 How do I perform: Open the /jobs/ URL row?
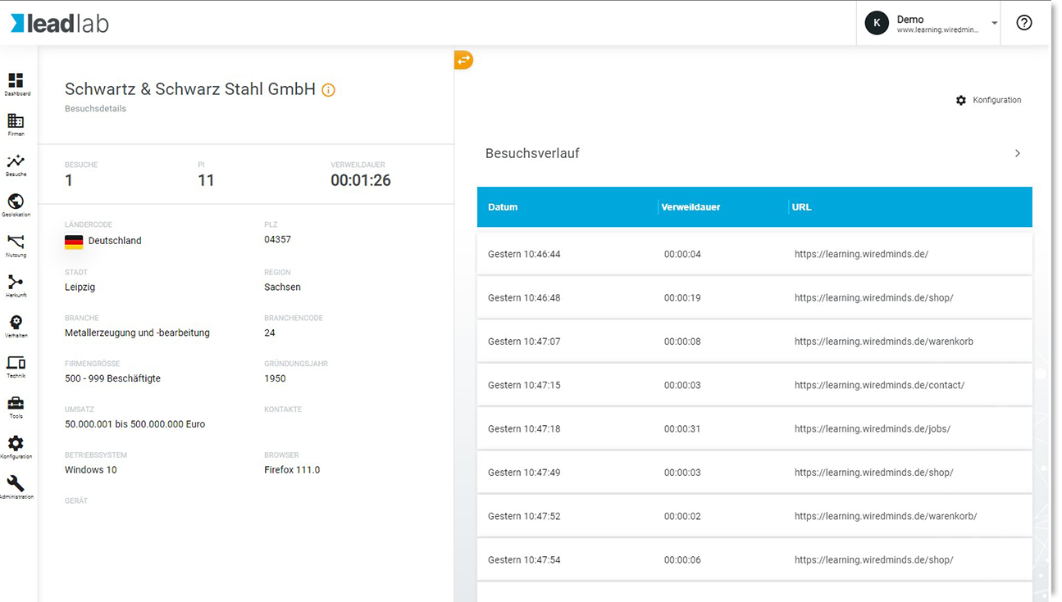873,429
